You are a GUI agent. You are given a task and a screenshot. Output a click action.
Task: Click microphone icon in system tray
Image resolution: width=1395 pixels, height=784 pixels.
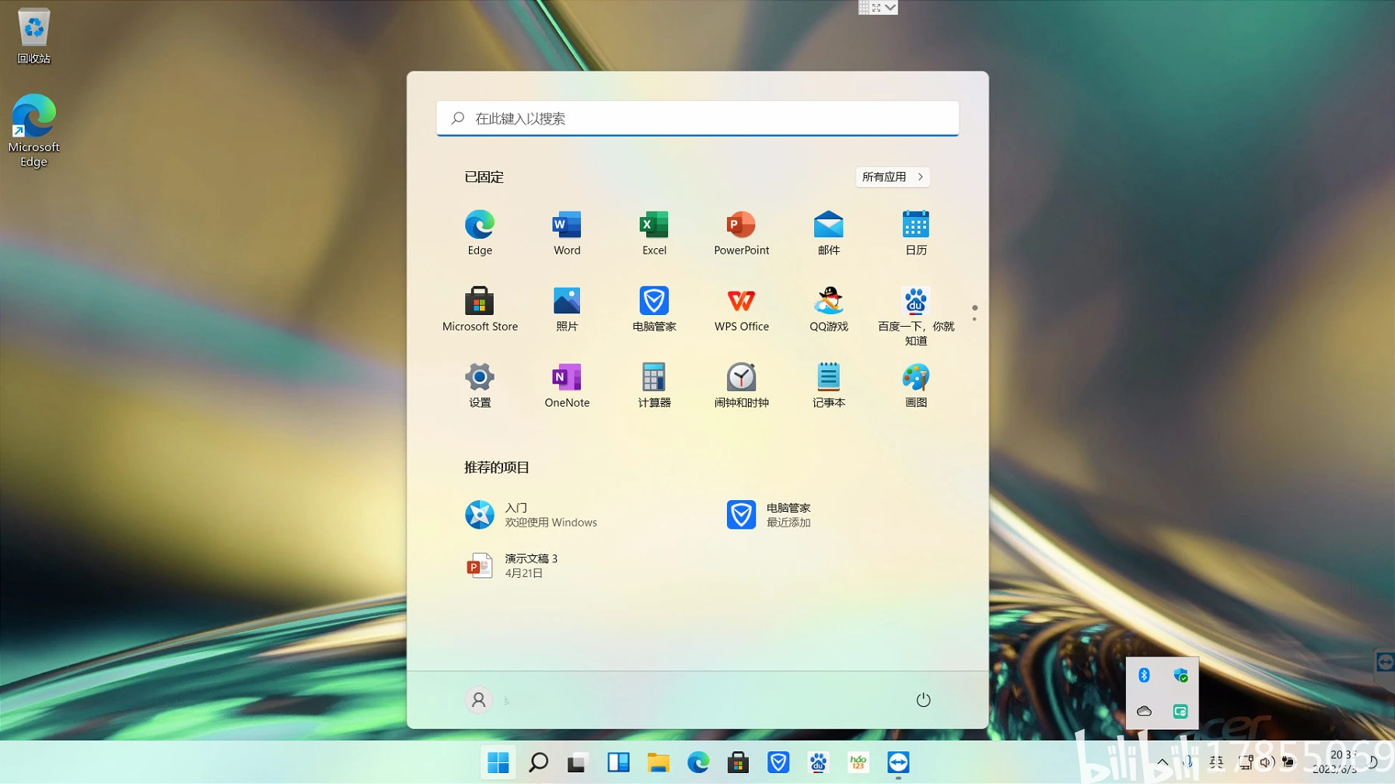[x=1187, y=762]
